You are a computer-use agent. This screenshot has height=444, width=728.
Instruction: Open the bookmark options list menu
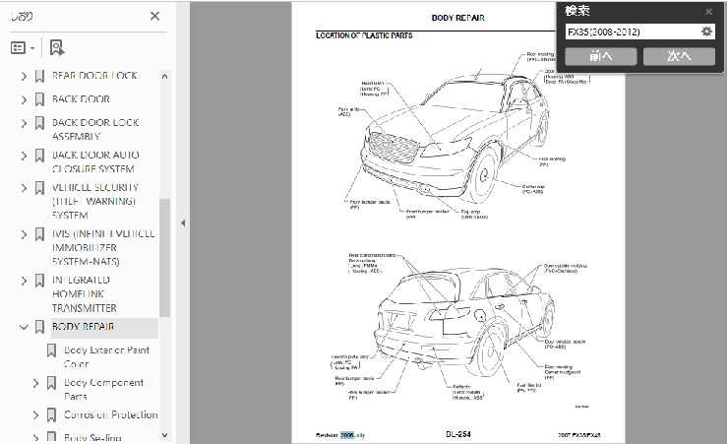tap(22, 47)
